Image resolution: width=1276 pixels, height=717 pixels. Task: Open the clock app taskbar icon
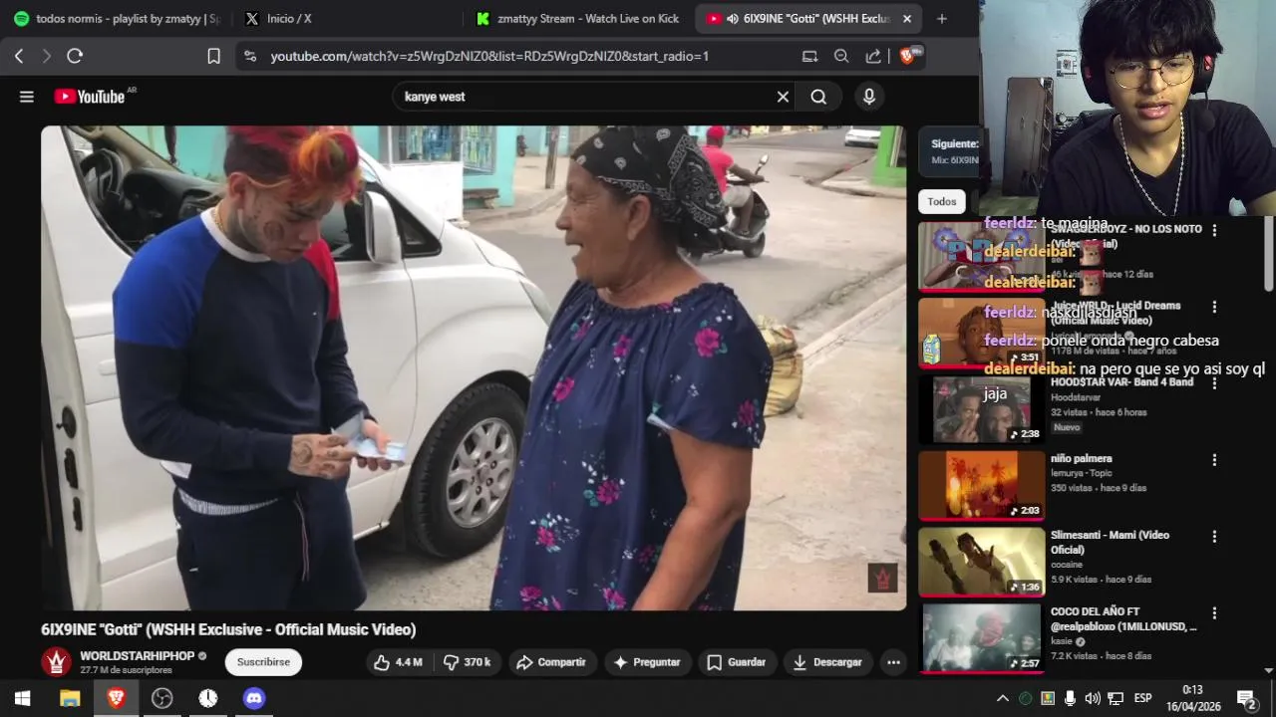(x=207, y=698)
